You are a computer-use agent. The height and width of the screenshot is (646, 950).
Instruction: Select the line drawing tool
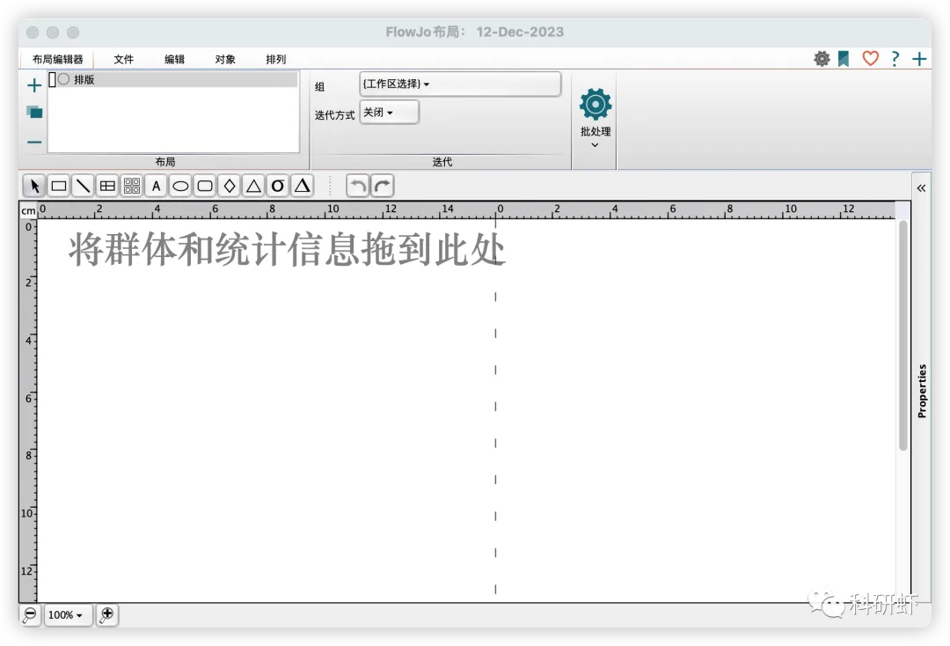click(x=83, y=186)
